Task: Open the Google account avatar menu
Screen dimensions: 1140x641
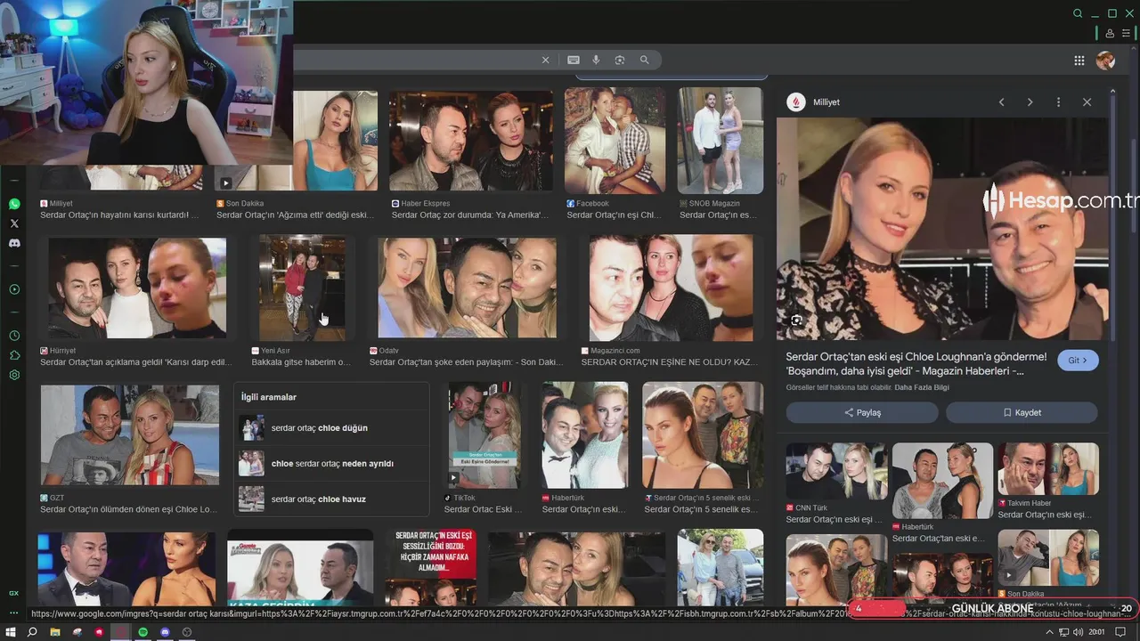Action: (x=1105, y=61)
